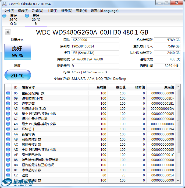Click the drive letter field E:
The width and height of the screenshot is (185, 188).
tap(95, 66)
